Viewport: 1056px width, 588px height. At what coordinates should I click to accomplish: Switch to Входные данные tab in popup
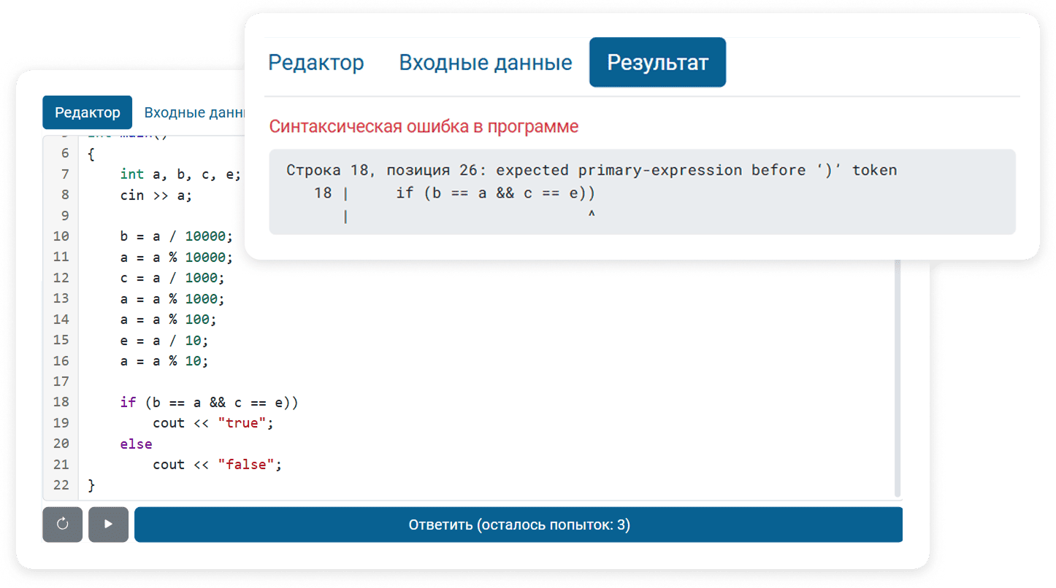[x=485, y=63]
